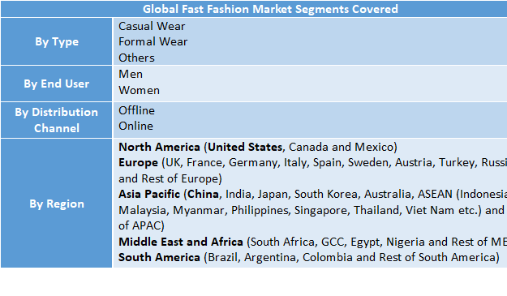The image size is (507, 296).
Task: Click 'Others' under By Type
Action: coord(136,58)
